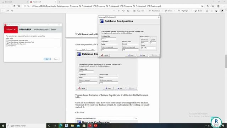Click Cancel in Database Configuration dialog
227x128 pixels.
click(x=105, y=55)
